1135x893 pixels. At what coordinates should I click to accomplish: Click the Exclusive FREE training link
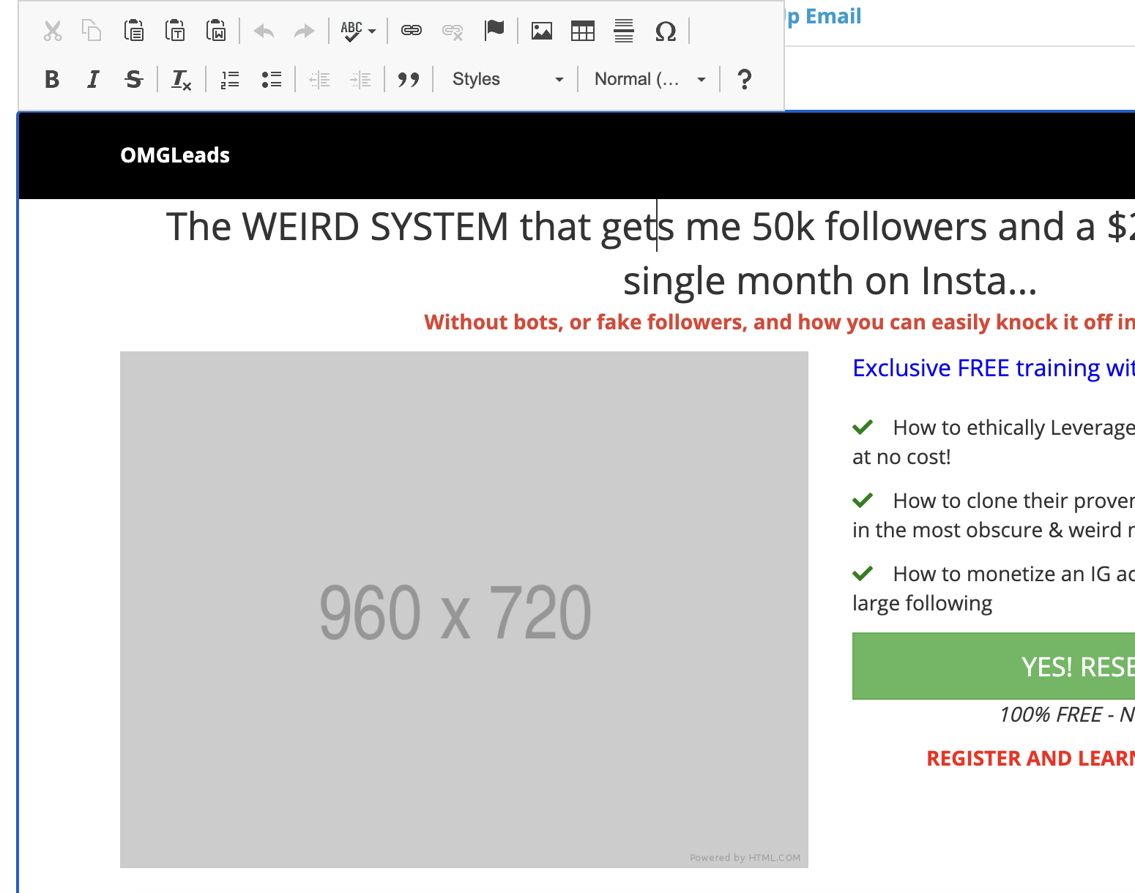[993, 368]
